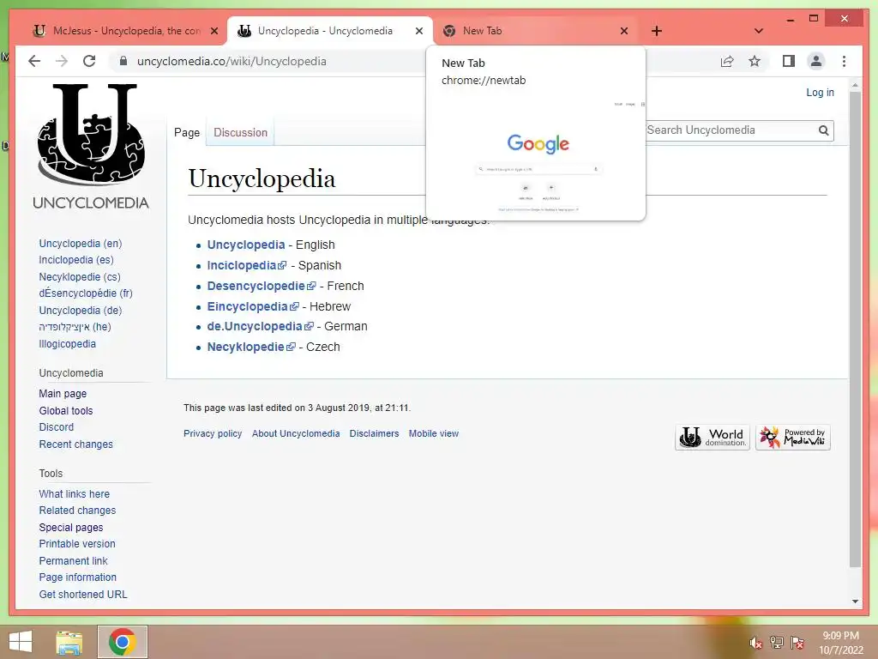Expand the tab search chevron
Viewport: 878px width, 659px height.
[759, 31]
